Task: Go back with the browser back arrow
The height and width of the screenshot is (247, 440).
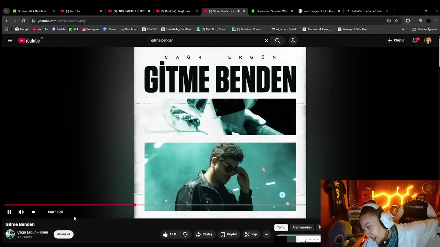Action: coord(7,21)
